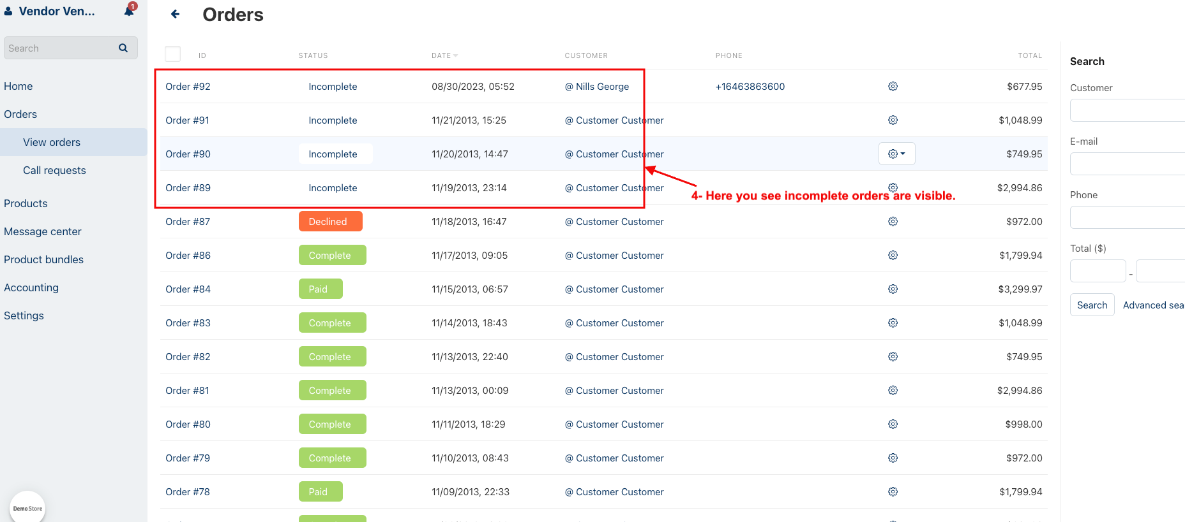Open Orders menu in sidebar
1185x522 pixels.
(20, 114)
